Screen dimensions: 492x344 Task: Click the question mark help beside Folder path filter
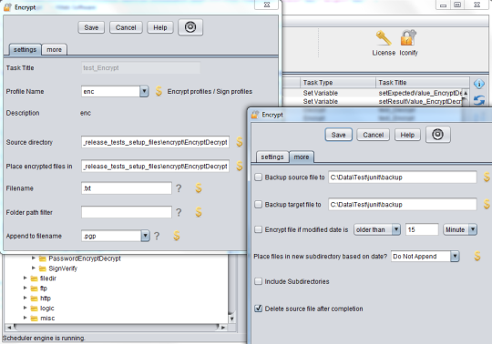click(179, 212)
